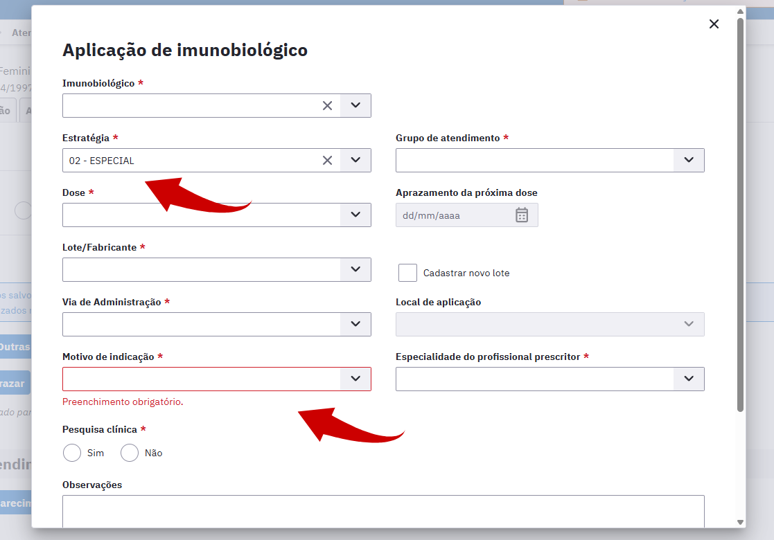Click the scrollbar down arrow

tap(740, 522)
